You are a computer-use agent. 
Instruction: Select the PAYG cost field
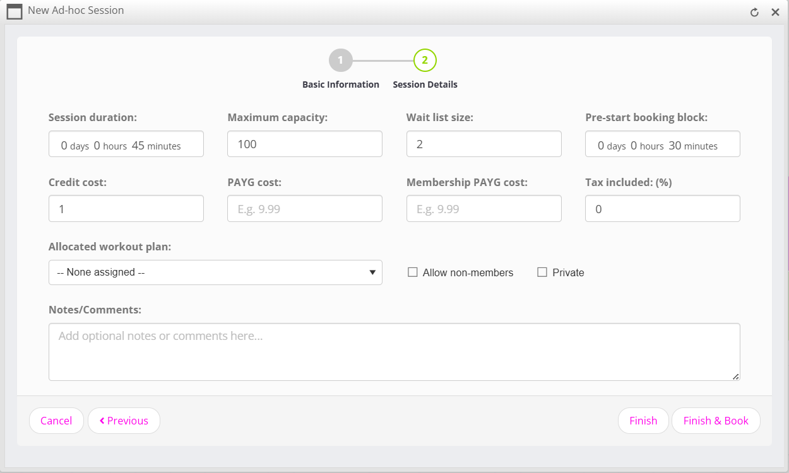(304, 208)
